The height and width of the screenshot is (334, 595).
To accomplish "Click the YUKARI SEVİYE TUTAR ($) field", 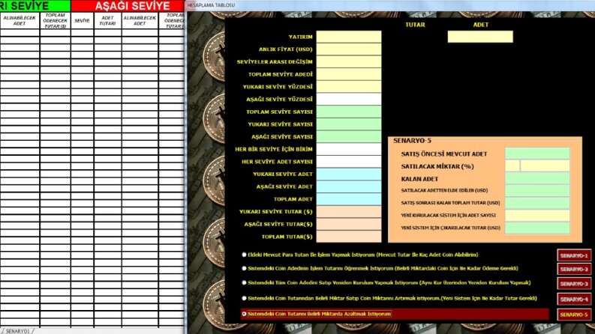I will [349, 212].
